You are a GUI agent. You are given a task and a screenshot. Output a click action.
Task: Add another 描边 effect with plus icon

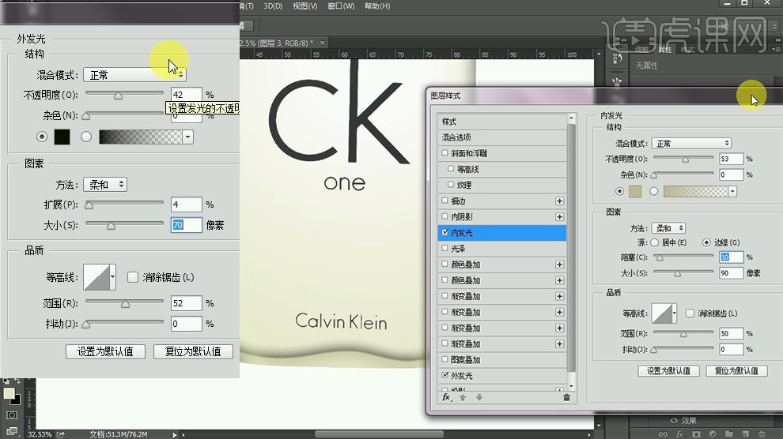coord(559,201)
